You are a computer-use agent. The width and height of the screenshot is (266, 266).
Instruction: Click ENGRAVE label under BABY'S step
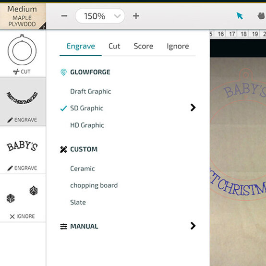(22, 168)
